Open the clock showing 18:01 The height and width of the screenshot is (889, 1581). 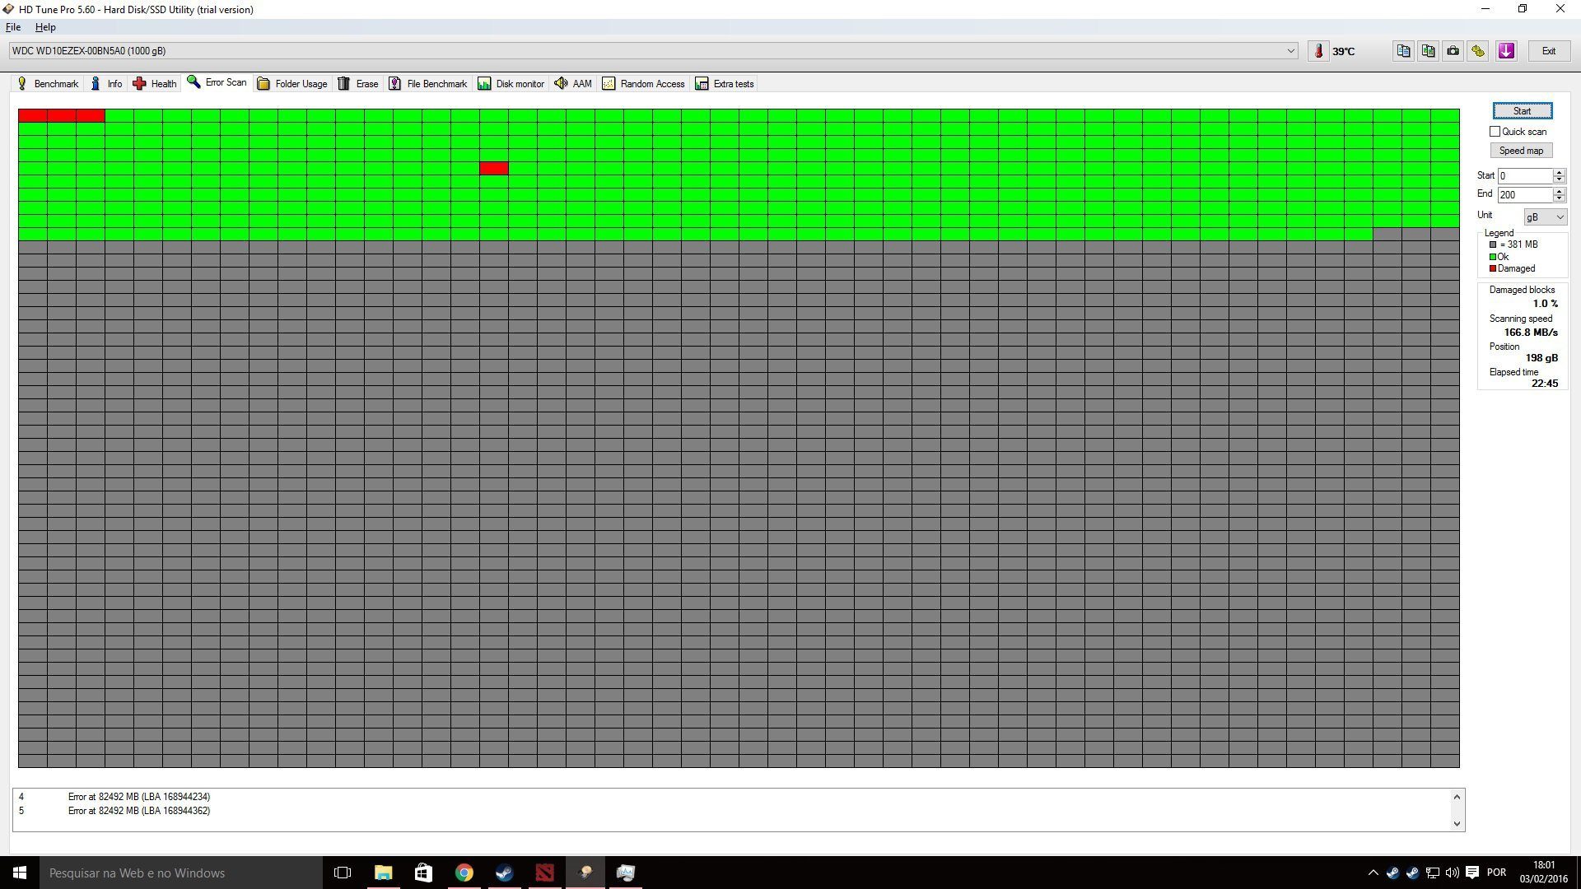coord(1544,873)
